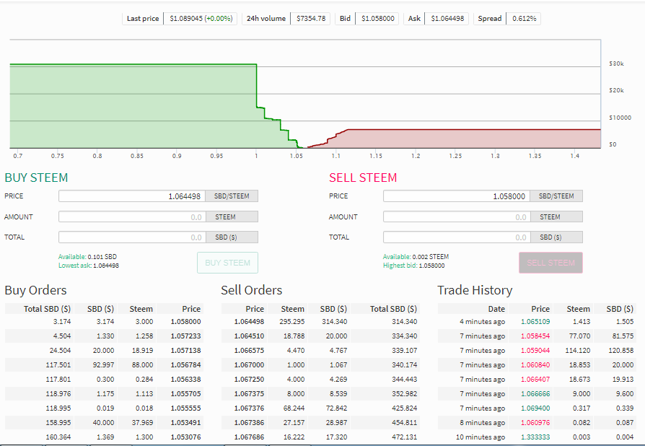Click trade history price 1.065109
This screenshot has width=645, height=446.
click(x=535, y=321)
